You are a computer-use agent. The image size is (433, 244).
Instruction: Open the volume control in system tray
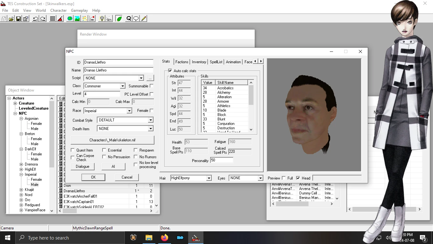coord(388,238)
